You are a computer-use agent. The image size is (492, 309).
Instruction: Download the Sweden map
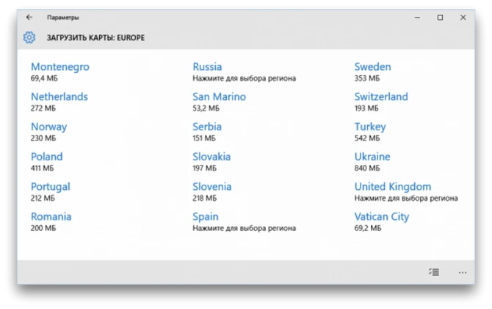373,72
